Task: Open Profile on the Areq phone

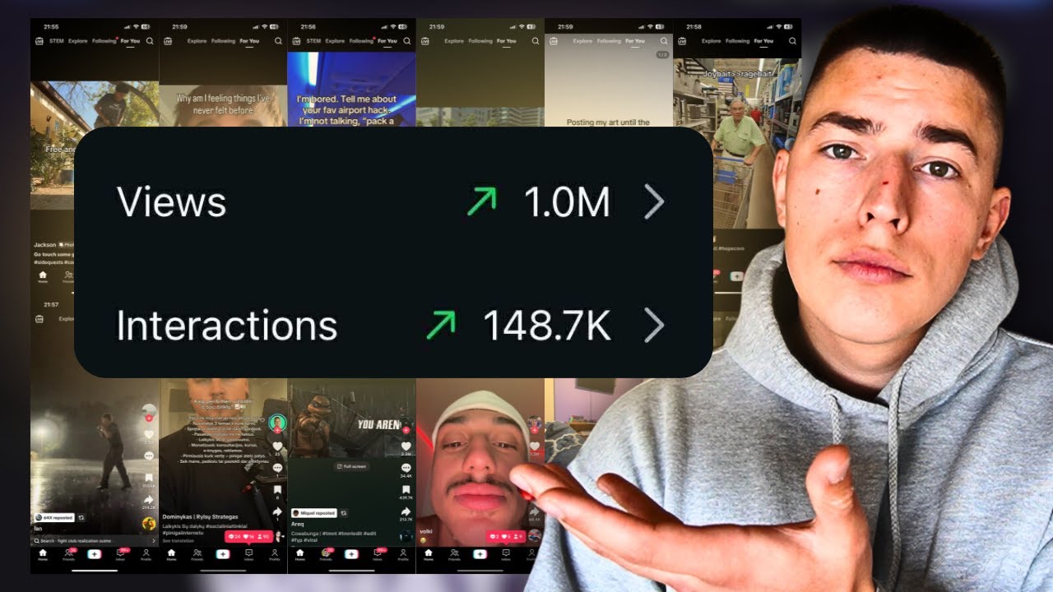Action: click(x=403, y=555)
